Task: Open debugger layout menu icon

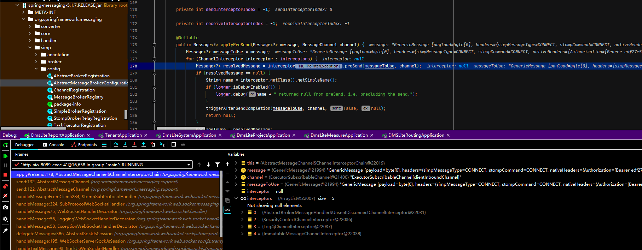Action: point(104,145)
